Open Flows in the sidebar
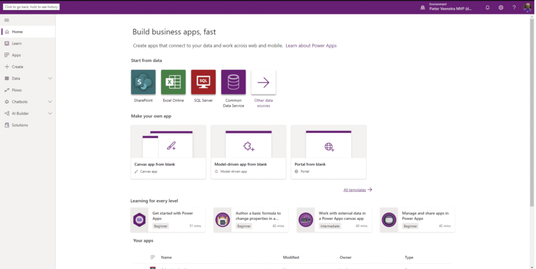536x269 pixels. (28, 90)
